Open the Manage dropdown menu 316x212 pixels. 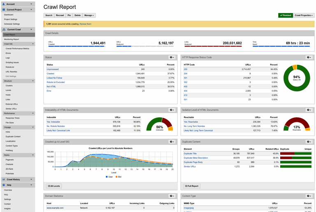click(89, 15)
